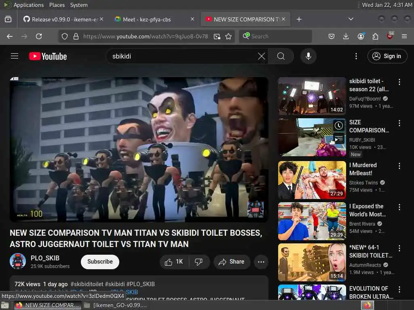The width and height of the screenshot is (414, 310).
Task: Open the PLO_SKIB channel name link
Action: point(45,258)
